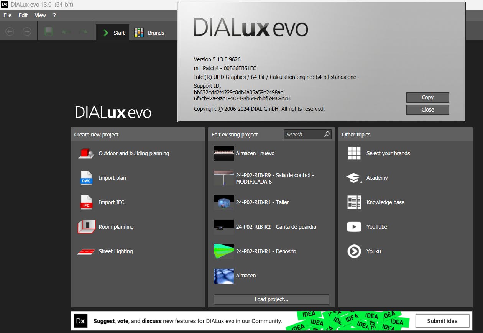Click the save floppy disk icon
The image size is (483, 333).
(x=48, y=32)
